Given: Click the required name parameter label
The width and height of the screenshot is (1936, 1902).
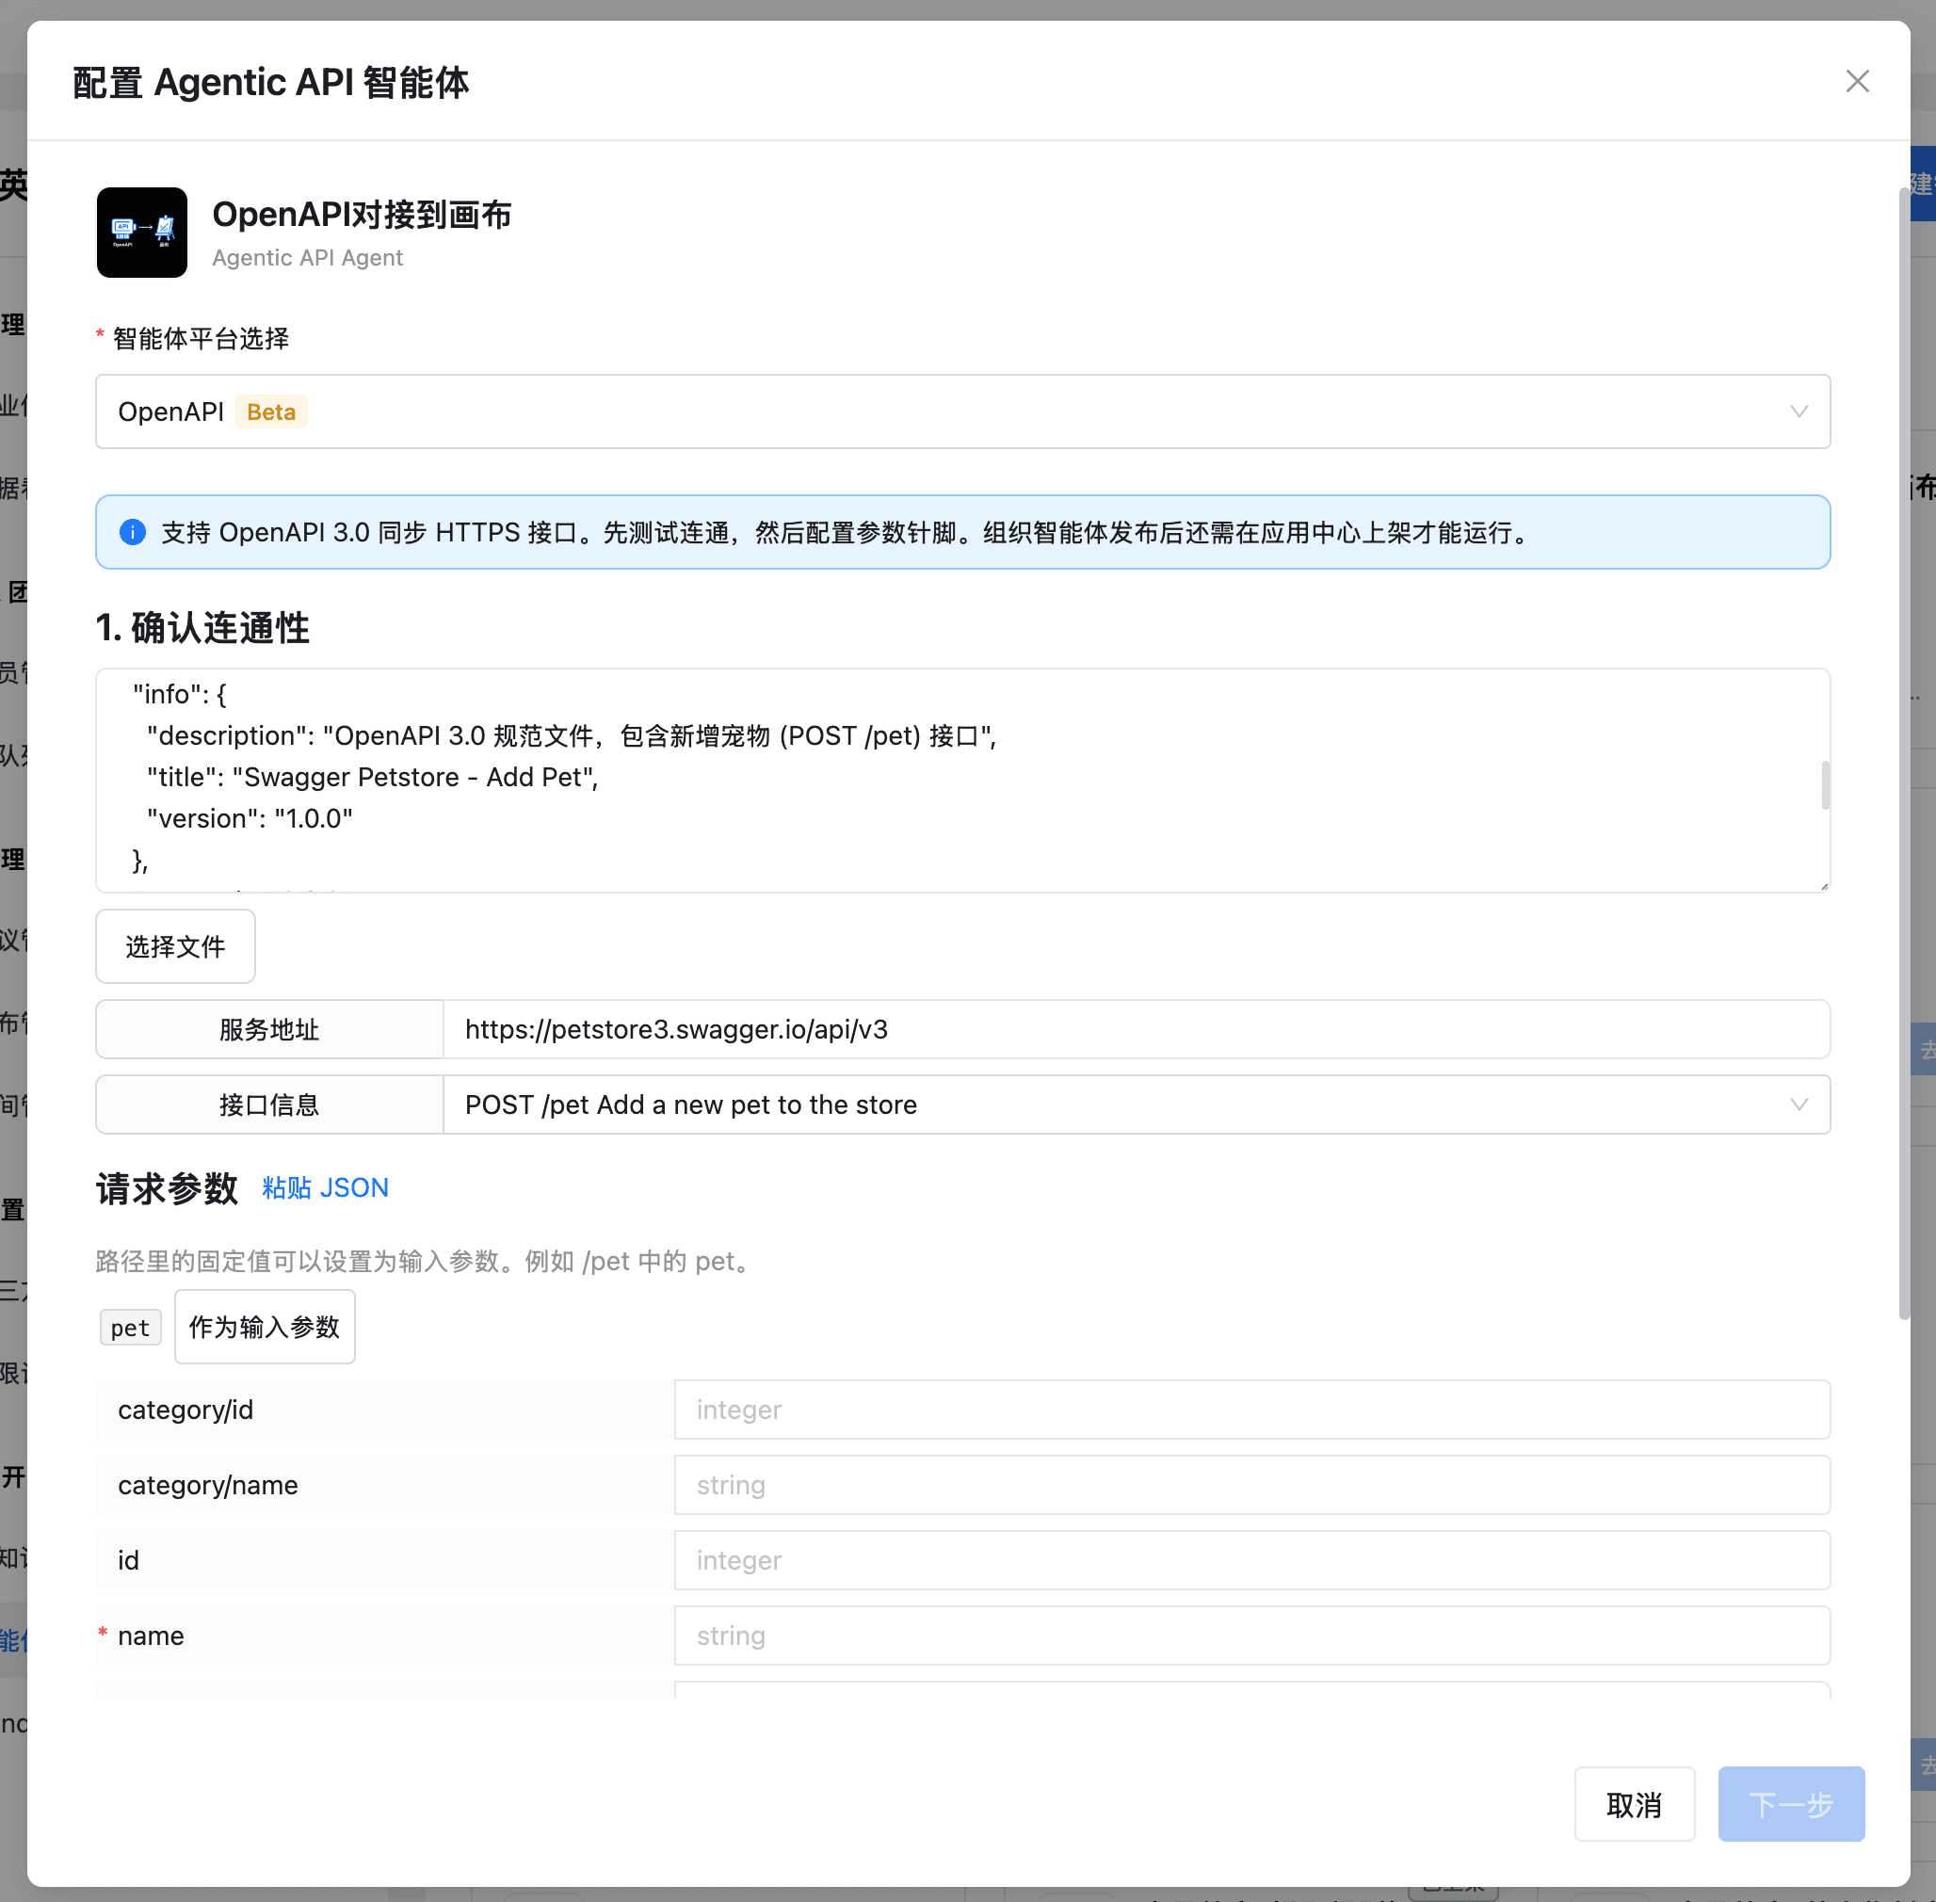Looking at the screenshot, I should [x=151, y=1636].
